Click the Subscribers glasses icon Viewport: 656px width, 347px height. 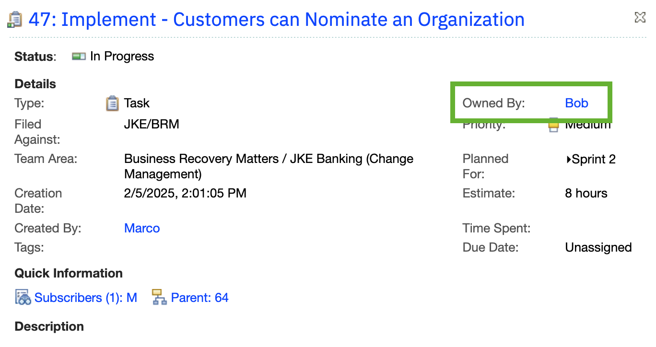(x=23, y=298)
